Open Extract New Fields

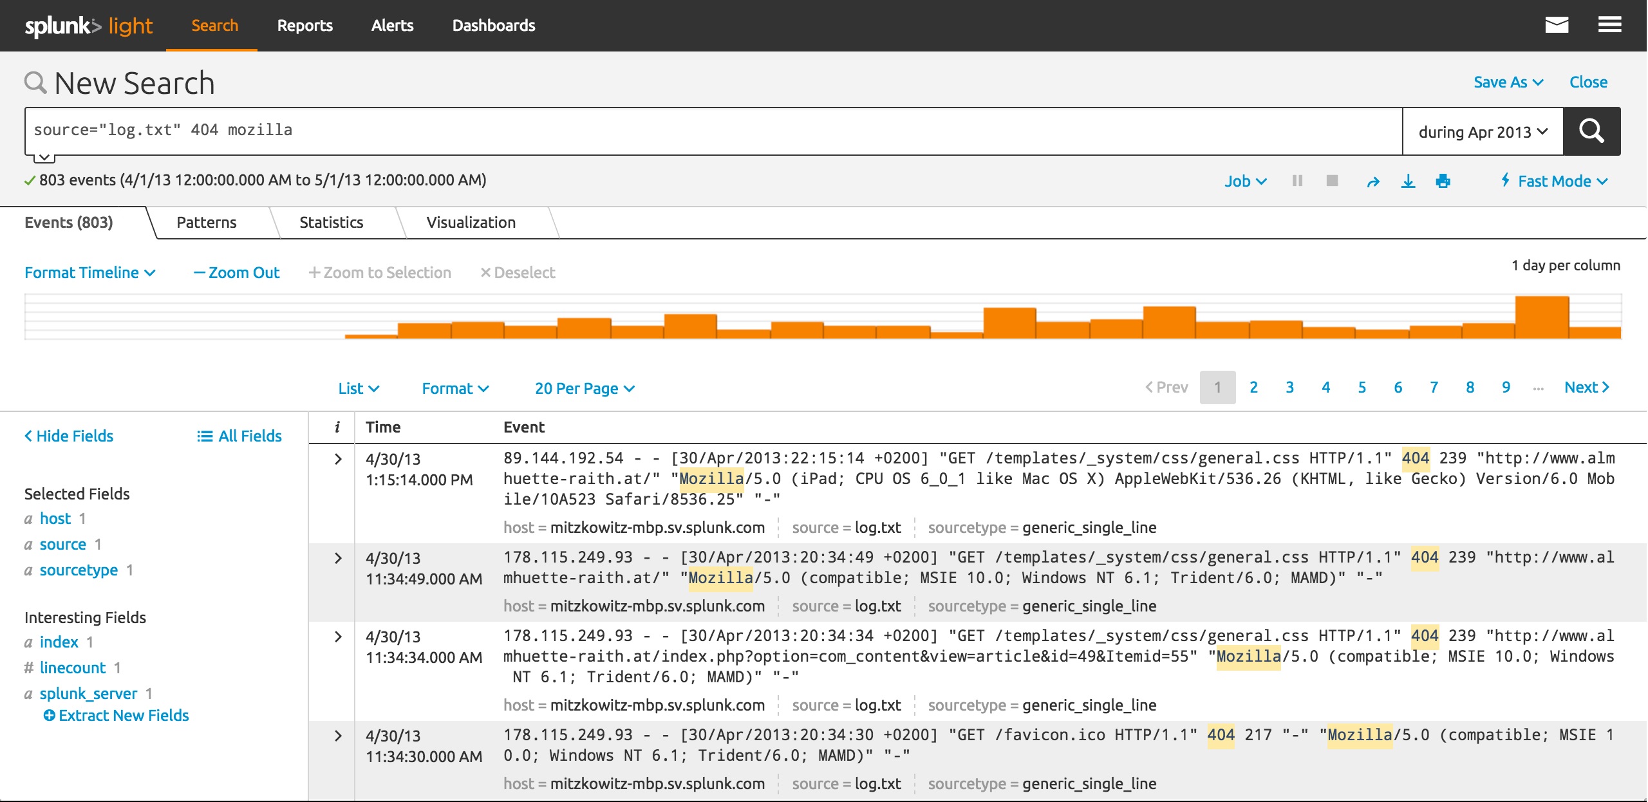[122, 715]
